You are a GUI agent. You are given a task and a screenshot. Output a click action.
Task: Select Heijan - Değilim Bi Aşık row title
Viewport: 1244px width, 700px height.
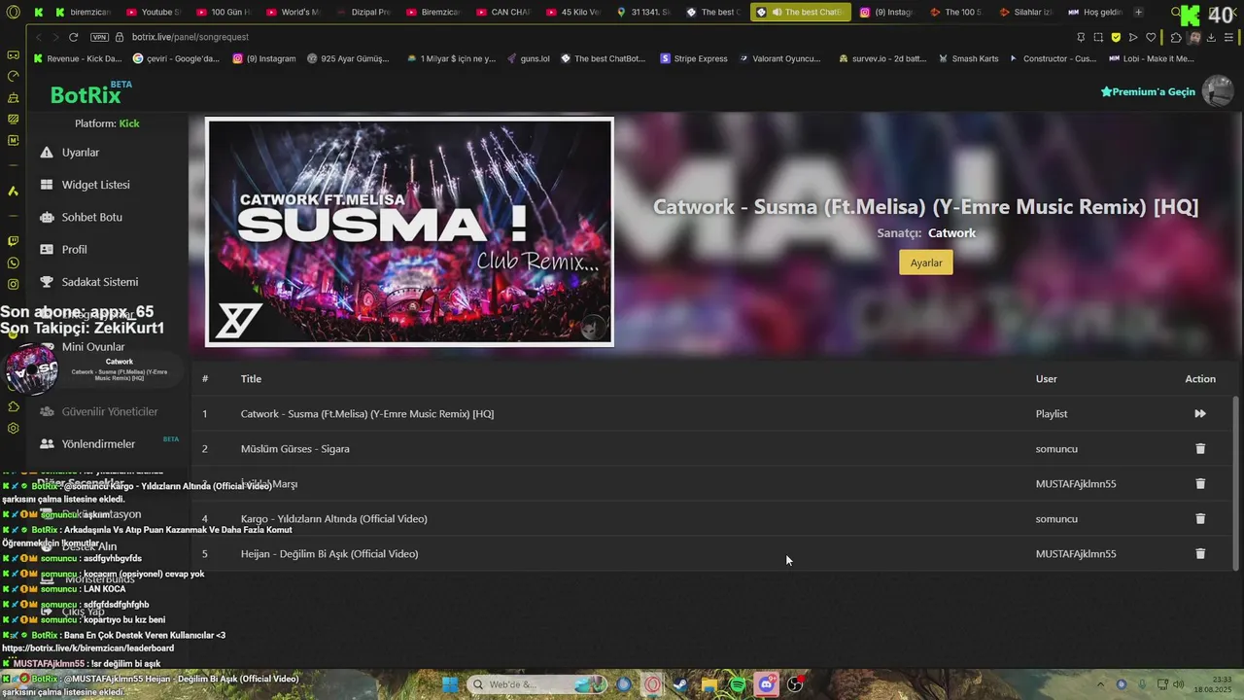329,553
